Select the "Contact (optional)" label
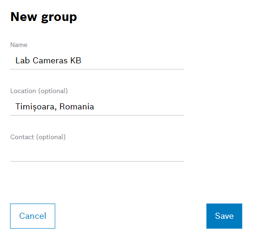Viewport: 254px width, 236px height. pos(38,137)
